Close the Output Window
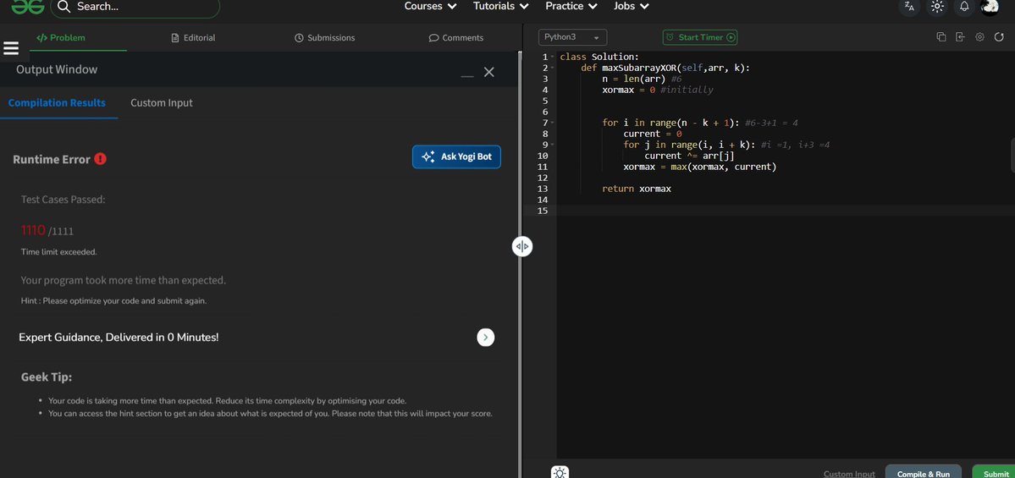This screenshot has width=1015, height=478. pyautogui.click(x=488, y=72)
